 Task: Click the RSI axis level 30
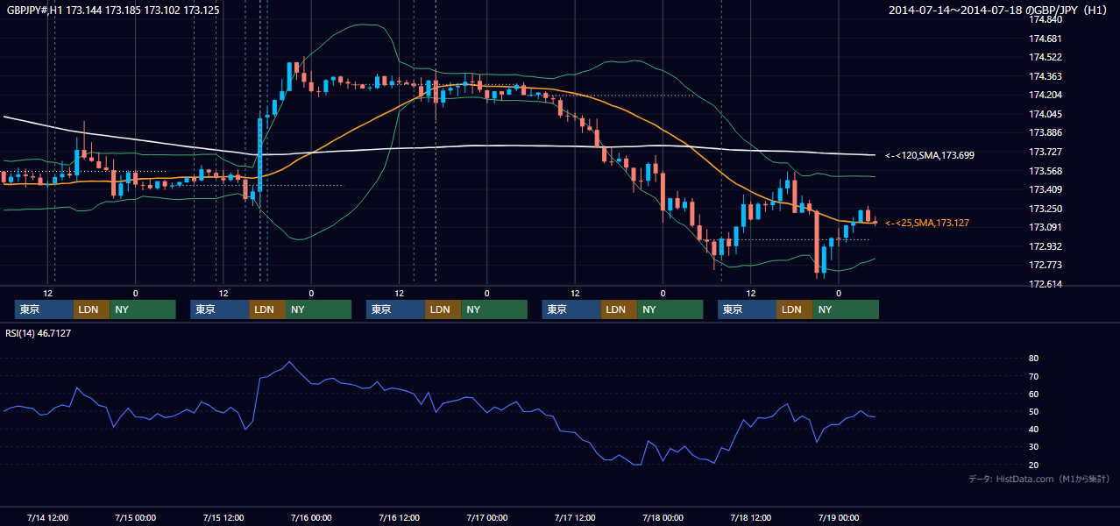(x=1034, y=448)
